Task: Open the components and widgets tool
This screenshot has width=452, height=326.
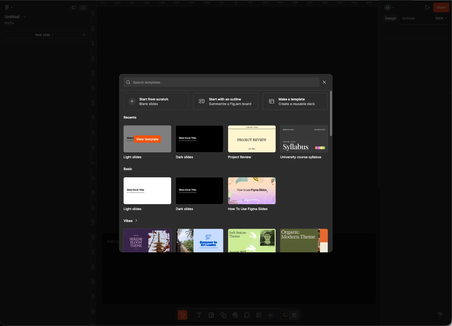Action: tap(259, 315)
